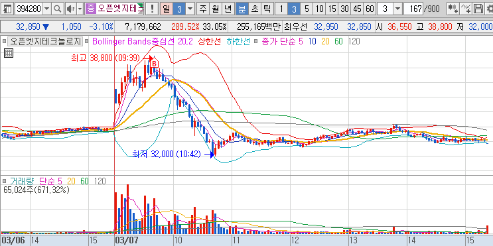Save chart with the floppy disk icon
The height and width of the screenshot is (246, 493).
[478, 9]
